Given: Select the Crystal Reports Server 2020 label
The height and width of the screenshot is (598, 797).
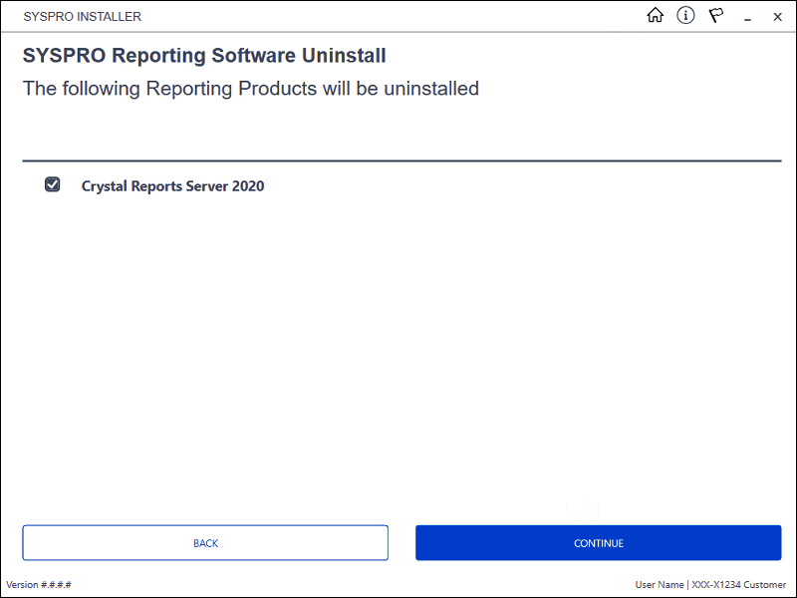Looking at the screenshot, I should click(172, 186).
